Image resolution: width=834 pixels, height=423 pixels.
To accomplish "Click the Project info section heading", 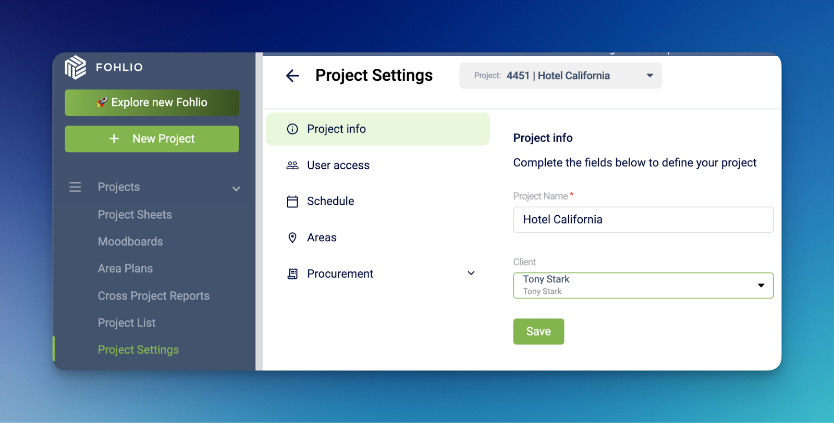I will pyautogui.click(x=543, y=138).
